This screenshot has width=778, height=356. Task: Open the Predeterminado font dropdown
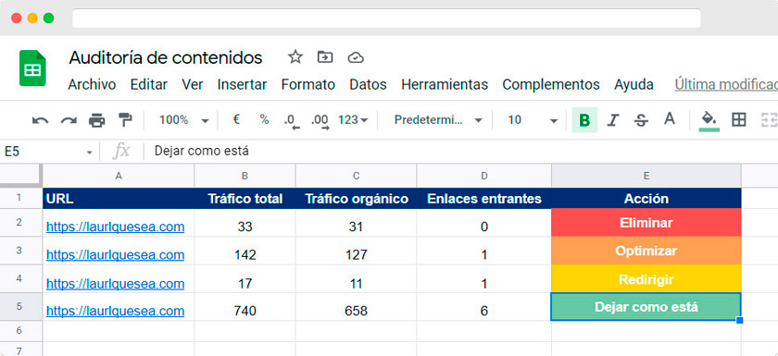438,120
